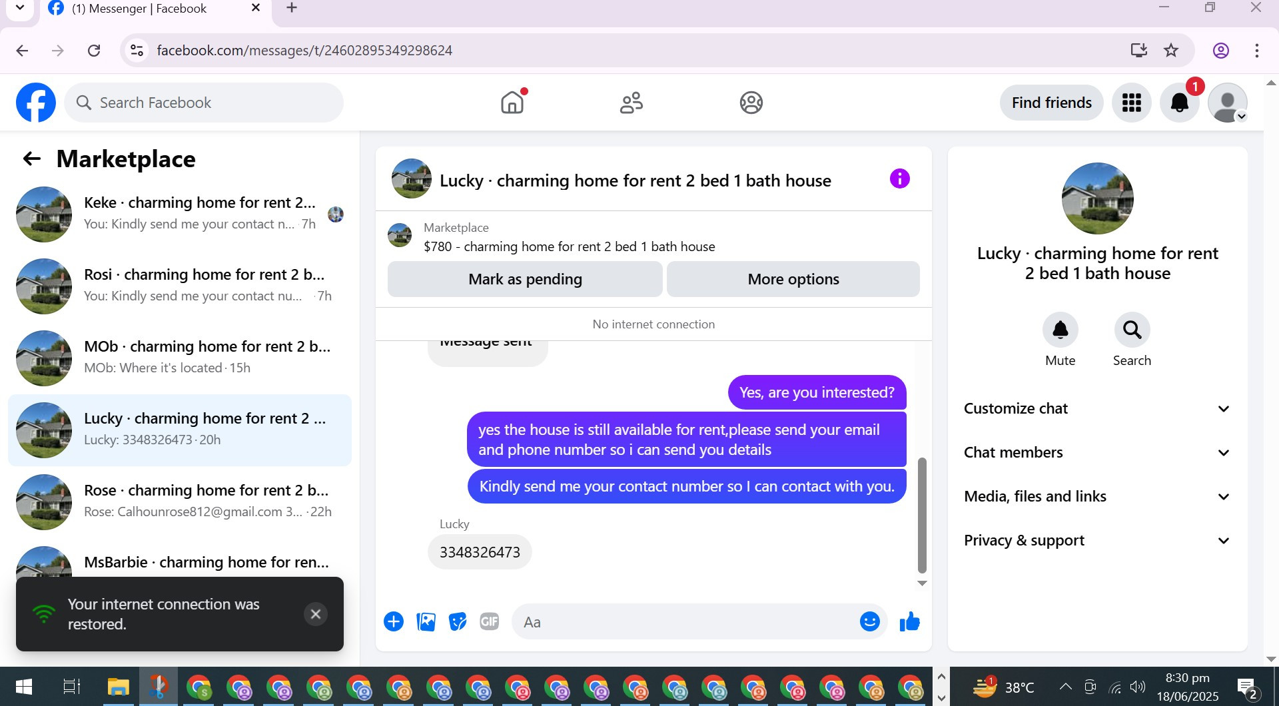Click Mark as pending button

click(x=525, y=279)
